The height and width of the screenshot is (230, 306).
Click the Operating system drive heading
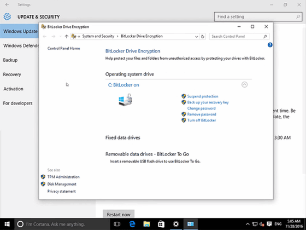130,74
